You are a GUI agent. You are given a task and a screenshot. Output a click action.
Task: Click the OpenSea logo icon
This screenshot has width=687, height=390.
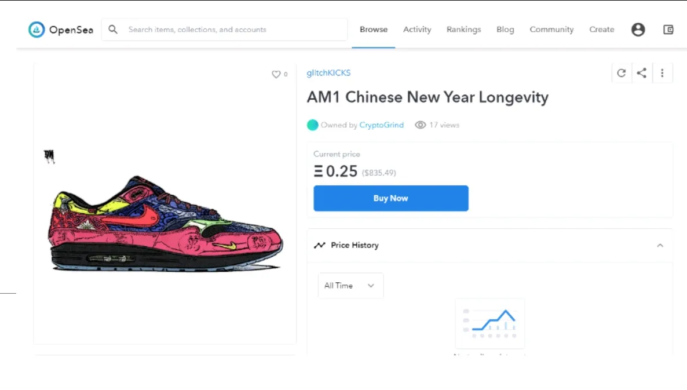(36, 30)
